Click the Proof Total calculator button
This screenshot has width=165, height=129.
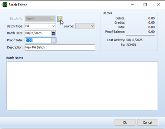coord(54,40)
